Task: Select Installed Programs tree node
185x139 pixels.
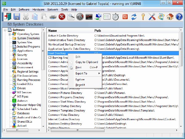Action: (29, 47)
